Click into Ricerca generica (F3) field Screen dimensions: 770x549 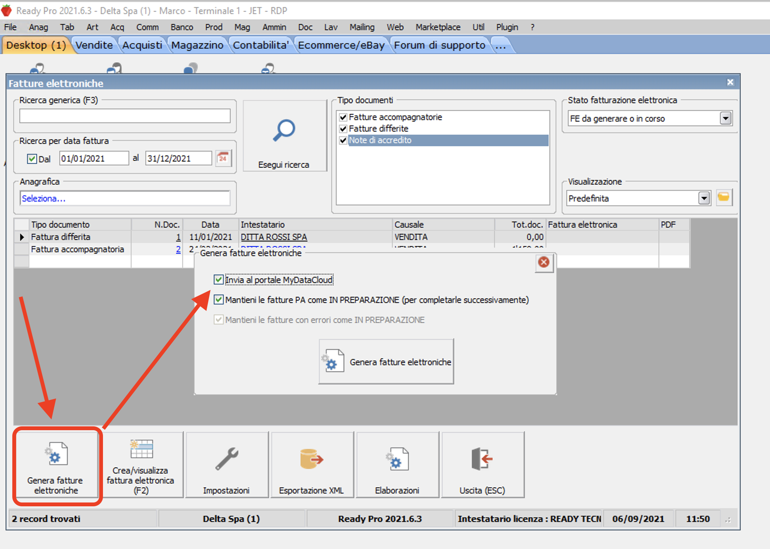click(x=125, y=116)
